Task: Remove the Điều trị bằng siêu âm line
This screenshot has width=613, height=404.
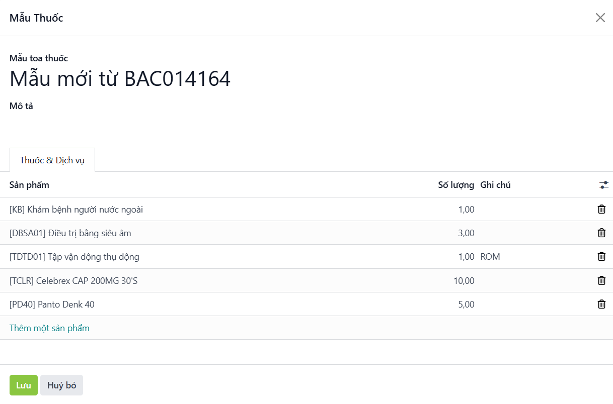Action: click(x=601, y=233)
